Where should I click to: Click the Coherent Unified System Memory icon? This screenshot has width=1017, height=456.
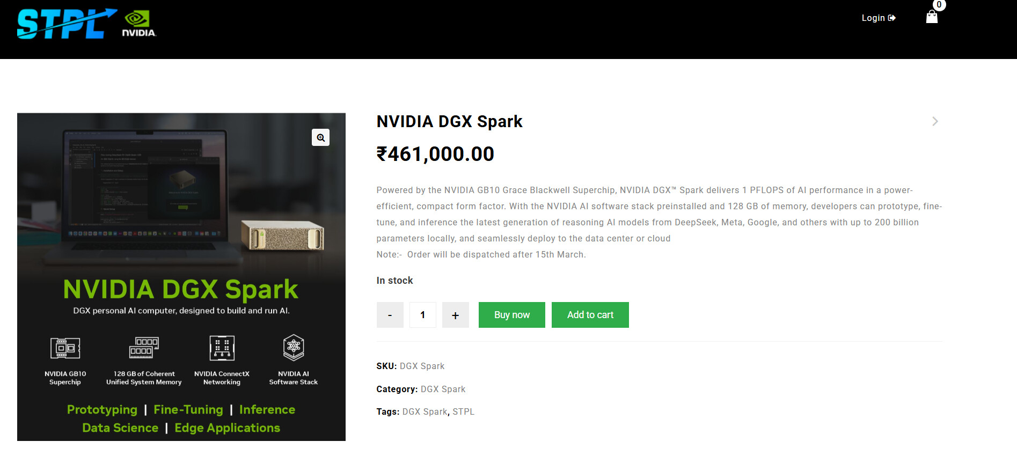(x=144, y=348)
